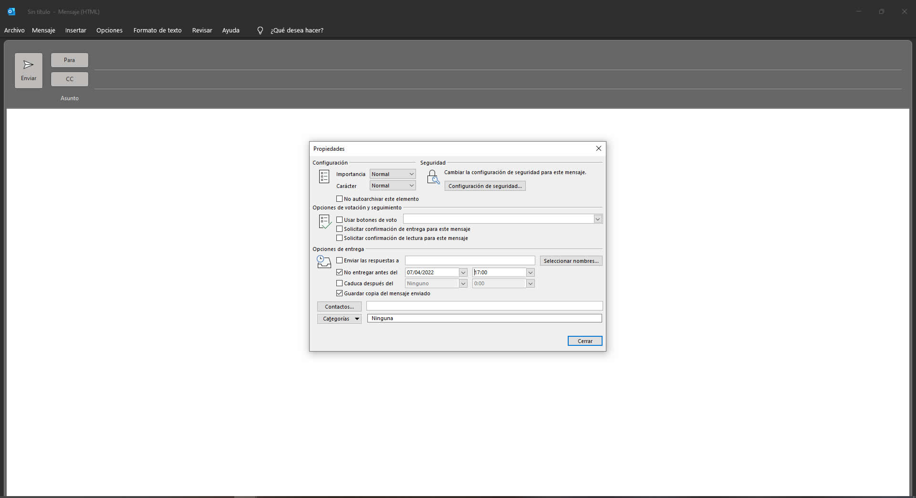
Task: Check Usar botones de voto
Action: 340,220
